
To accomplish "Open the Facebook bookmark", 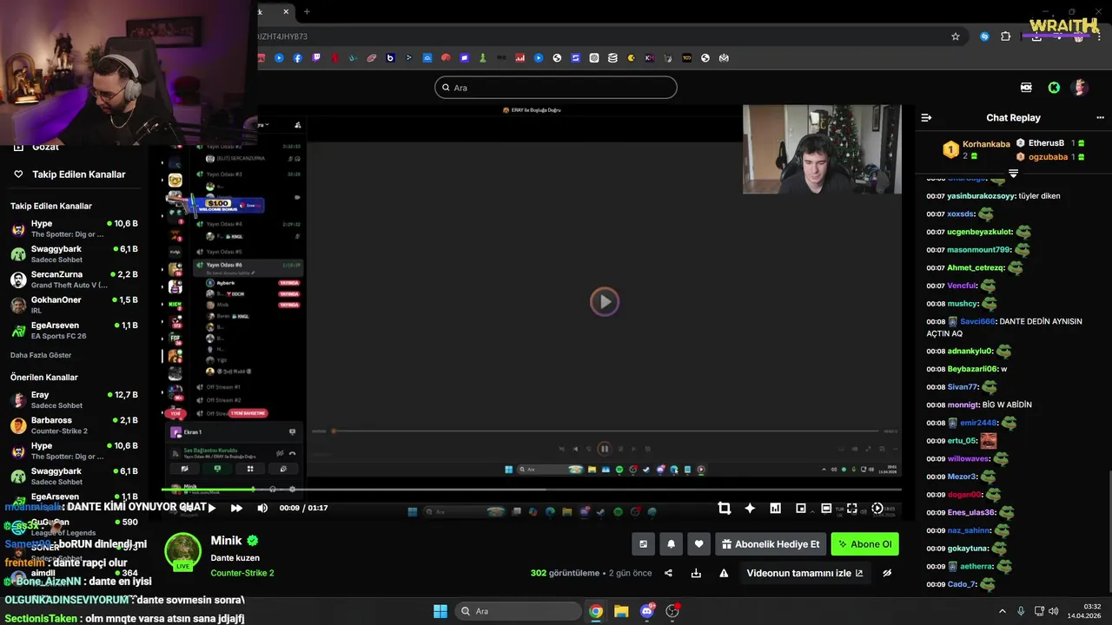I will click(298, 58).
